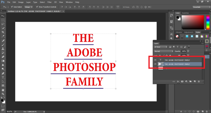Create new fill or adjustment layer
The image size is (211, 113).
coord(186,81)
